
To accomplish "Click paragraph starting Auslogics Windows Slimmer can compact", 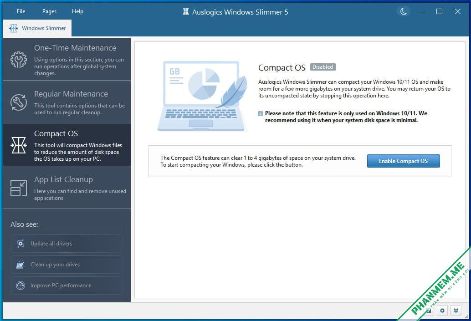I will point(354,89).
